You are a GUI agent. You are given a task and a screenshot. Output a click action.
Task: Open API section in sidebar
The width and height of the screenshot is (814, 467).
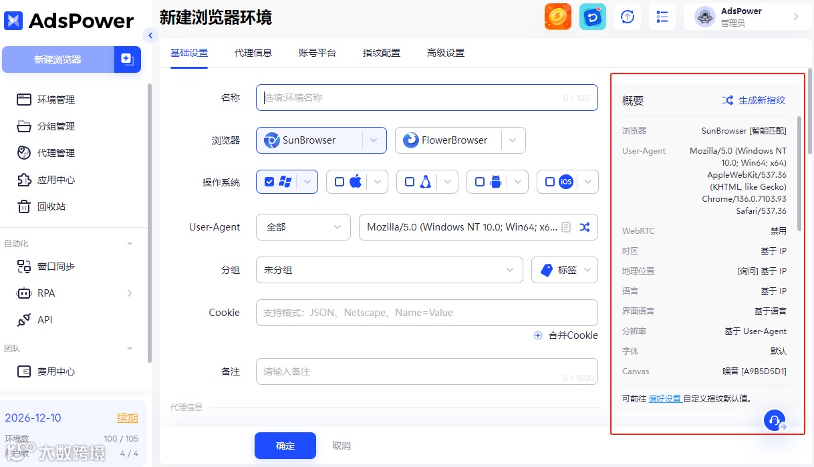click(35, 320)
